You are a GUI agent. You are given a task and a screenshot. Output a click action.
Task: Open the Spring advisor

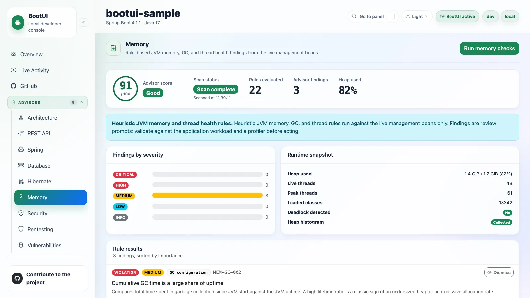pyautogui.click(x=51, y=150)
